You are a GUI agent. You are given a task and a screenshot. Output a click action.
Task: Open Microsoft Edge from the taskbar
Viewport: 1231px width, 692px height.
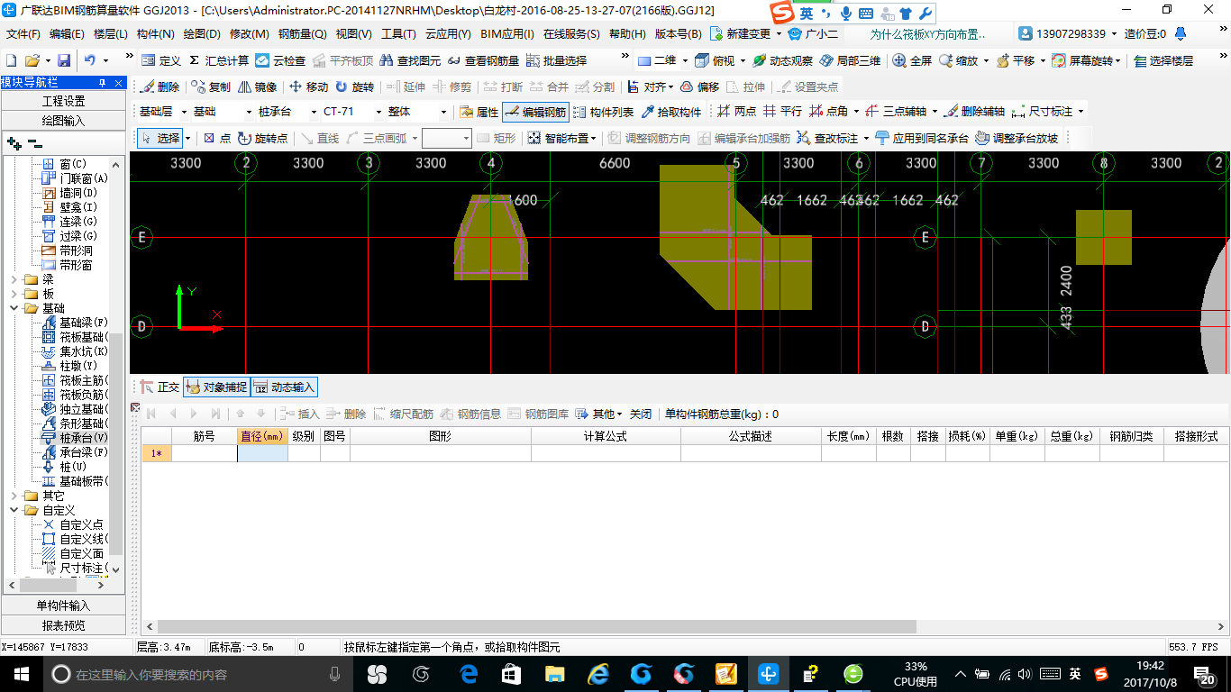[469, 674]
